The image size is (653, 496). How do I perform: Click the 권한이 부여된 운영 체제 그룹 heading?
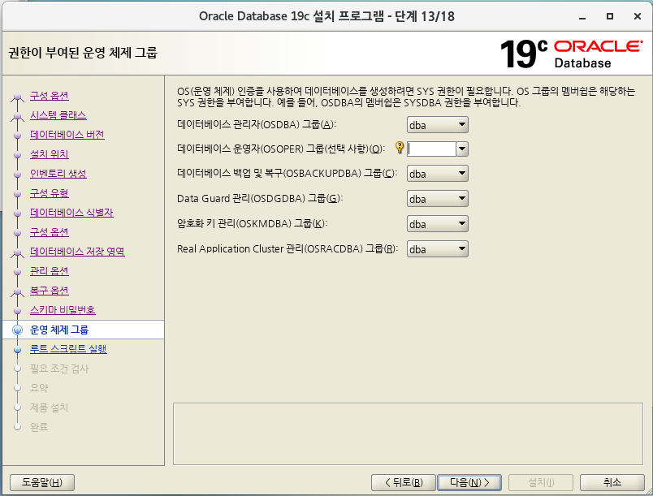(83, 53)
